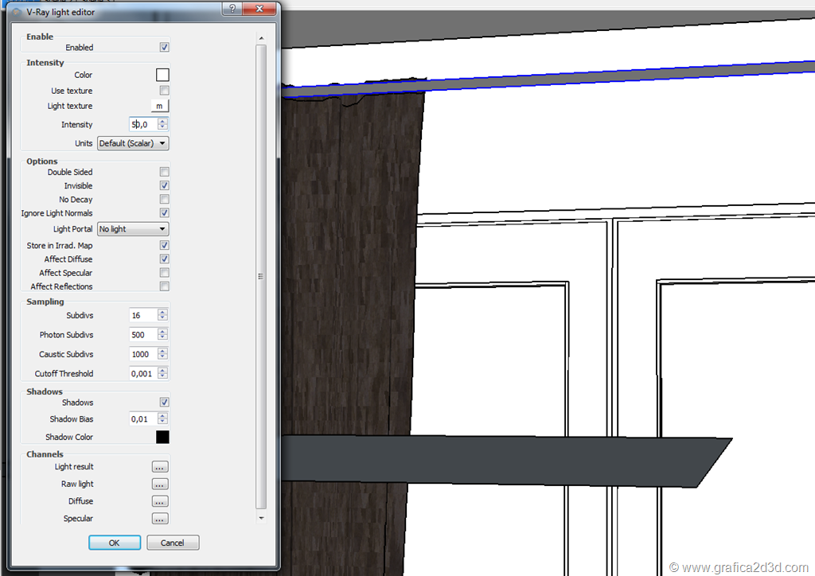This screenshot has height=576, width=815.
Task: Increase Subdivs value with the spinner
Action: pos(162,313)
